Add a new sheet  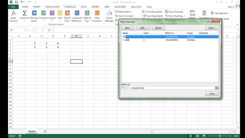[45, 131]
